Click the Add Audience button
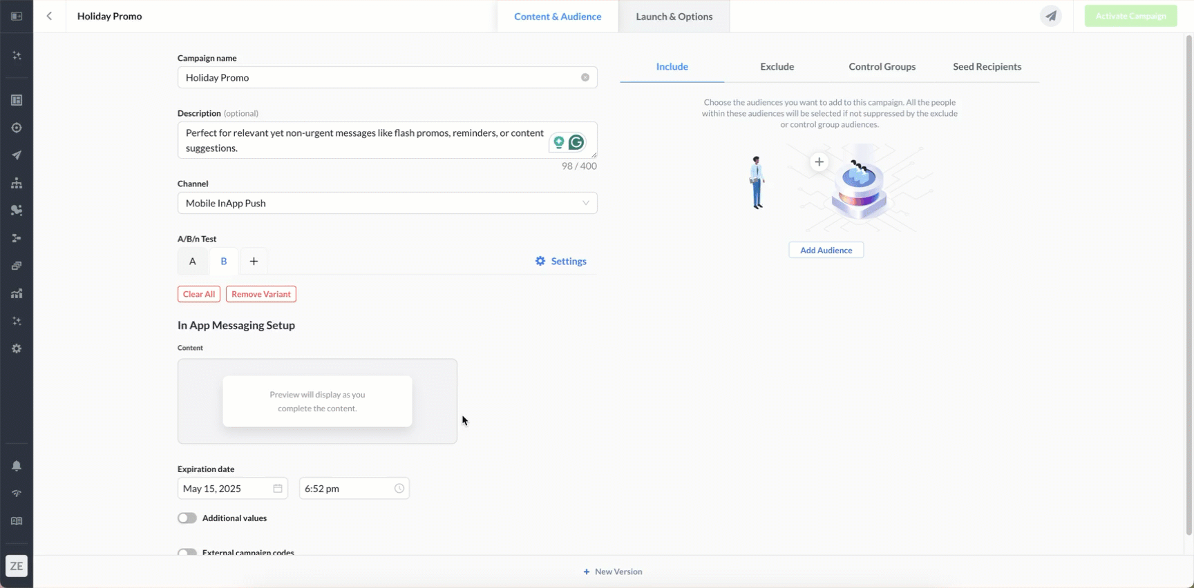 coord(826,250)
